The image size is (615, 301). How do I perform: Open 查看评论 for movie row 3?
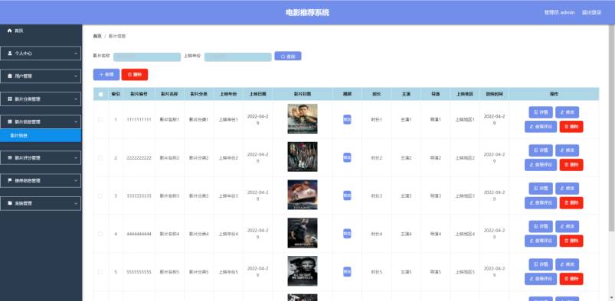(x=541, y=202)
